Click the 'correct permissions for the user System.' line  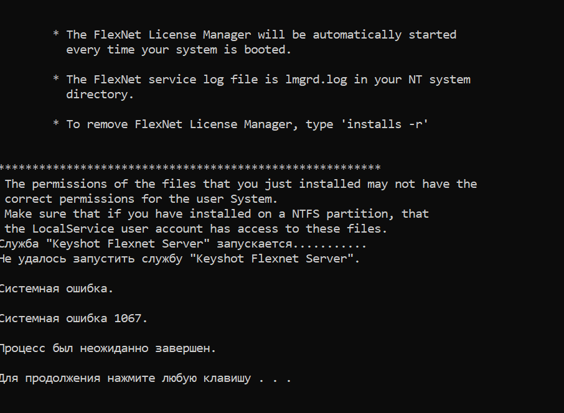point(141,199)
